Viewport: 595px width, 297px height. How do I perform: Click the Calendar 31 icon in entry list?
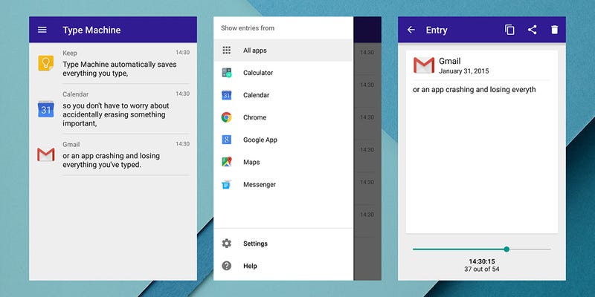[x=46, y=109]
